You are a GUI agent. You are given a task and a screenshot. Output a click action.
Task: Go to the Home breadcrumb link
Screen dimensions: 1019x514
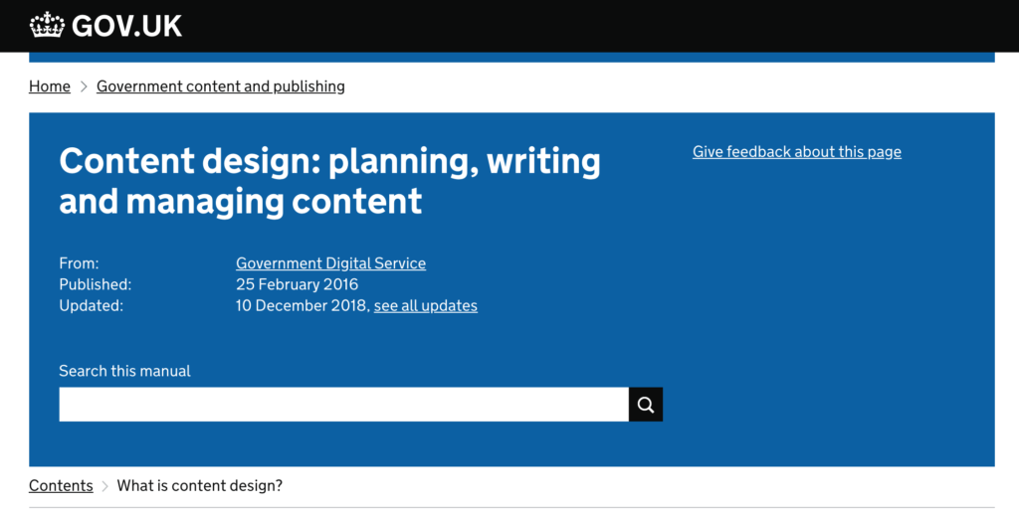[x=50, y=86]
